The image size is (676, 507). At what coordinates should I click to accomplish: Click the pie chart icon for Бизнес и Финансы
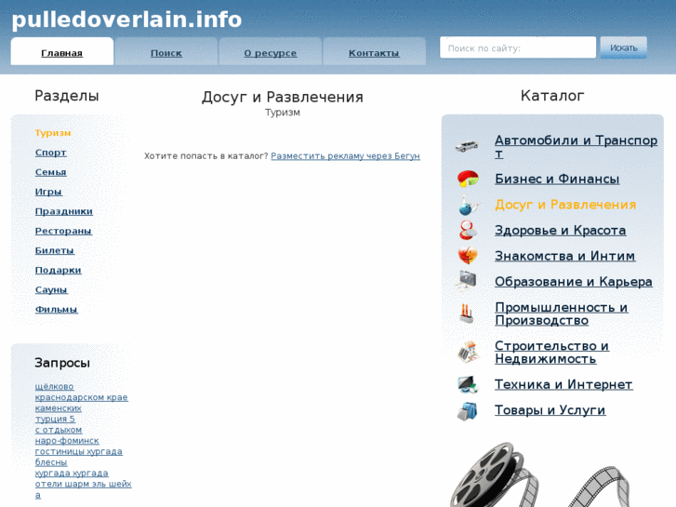click(468, 179)
